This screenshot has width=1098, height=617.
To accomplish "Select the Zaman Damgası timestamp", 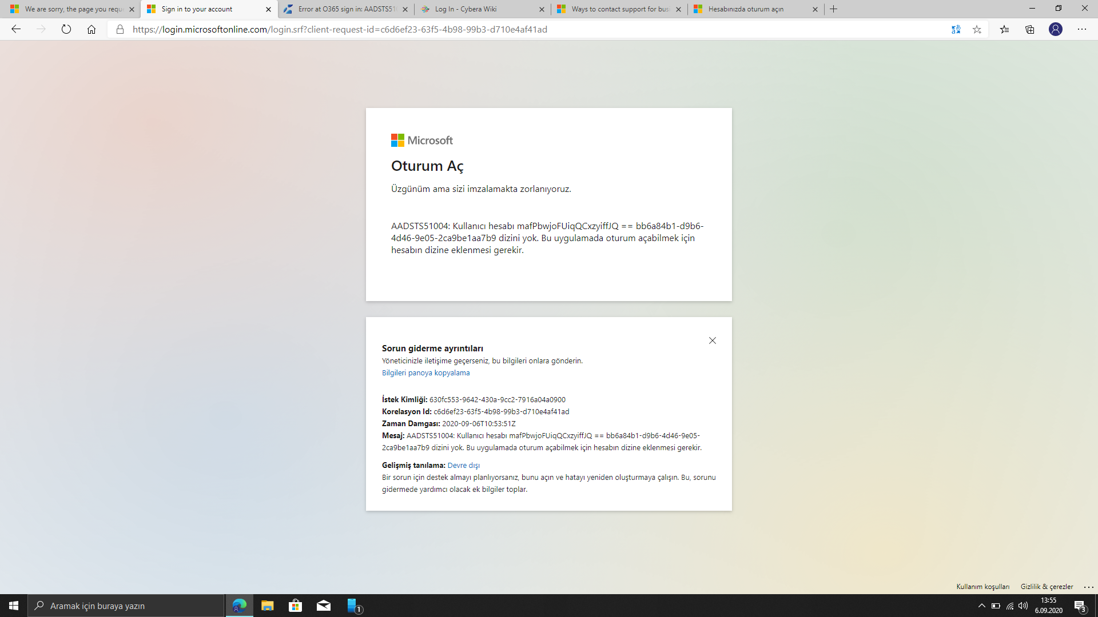I will pyautogui.click(x=479, y=424).
